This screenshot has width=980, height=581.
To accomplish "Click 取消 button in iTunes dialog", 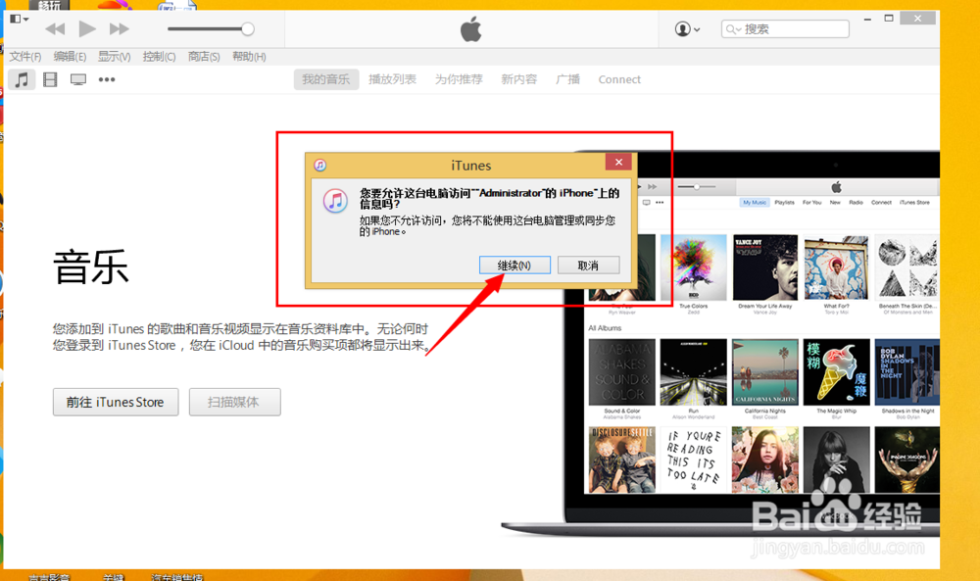I will pyautogui.click(x=588, y=265).
